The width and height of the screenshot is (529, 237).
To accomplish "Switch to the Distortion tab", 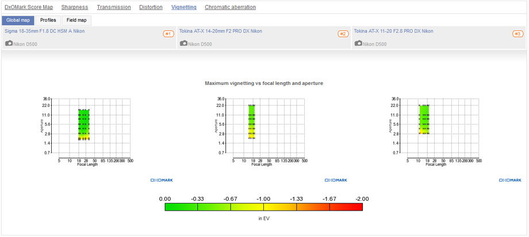I will click(x=151, y=7).
